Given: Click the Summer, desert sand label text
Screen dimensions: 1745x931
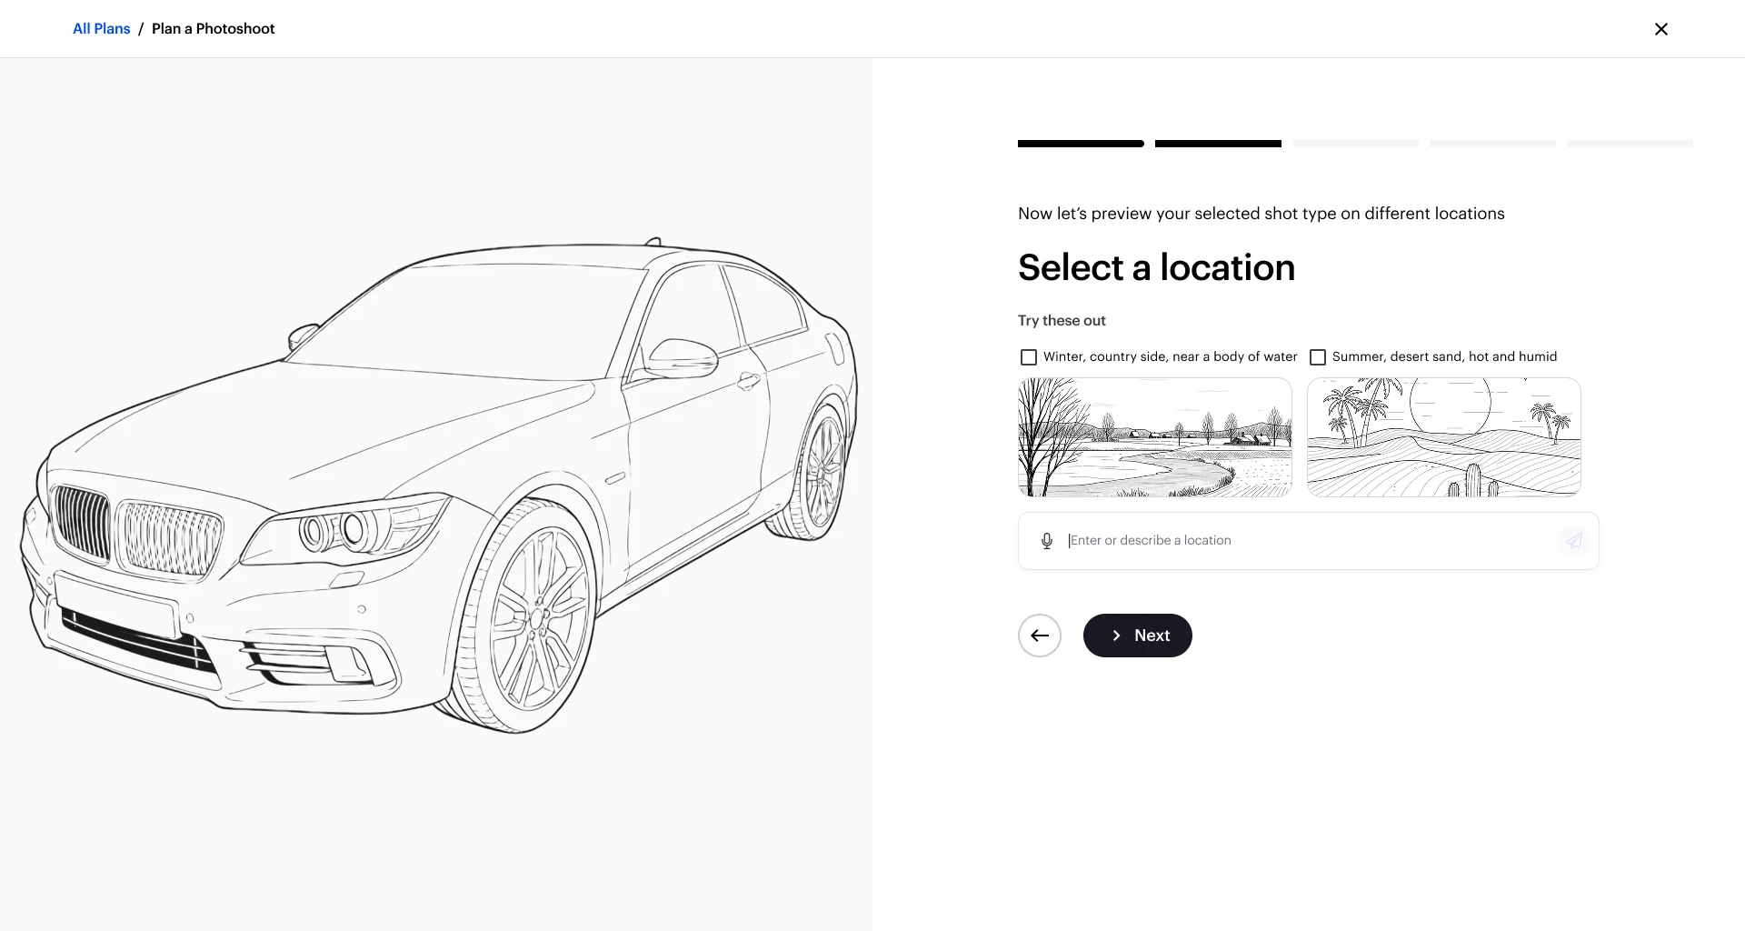Looking at the screenshot, I should point(1445,357).
